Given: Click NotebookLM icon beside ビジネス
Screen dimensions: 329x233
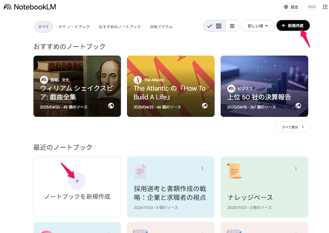Looking at the screenshot, I should click(x=231, y=88).
